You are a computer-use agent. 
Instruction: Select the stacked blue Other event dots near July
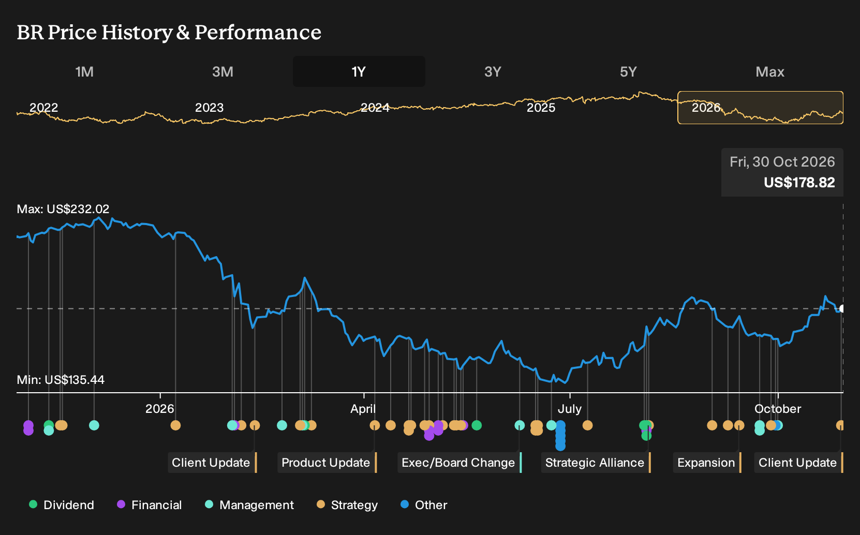coord(560,435)
